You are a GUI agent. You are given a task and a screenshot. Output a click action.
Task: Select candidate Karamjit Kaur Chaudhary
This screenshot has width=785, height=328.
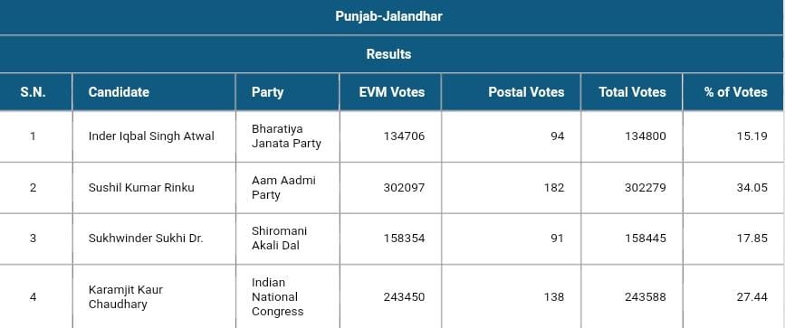[126, 297]
